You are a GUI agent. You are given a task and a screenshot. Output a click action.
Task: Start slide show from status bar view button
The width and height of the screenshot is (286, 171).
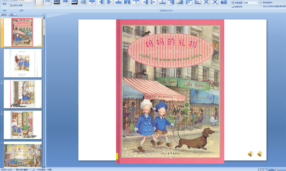click(x=266, y=170)
